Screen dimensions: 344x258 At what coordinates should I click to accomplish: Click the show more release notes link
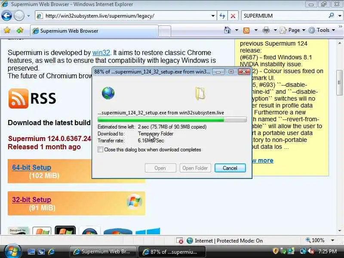click(x=262, y=160)
